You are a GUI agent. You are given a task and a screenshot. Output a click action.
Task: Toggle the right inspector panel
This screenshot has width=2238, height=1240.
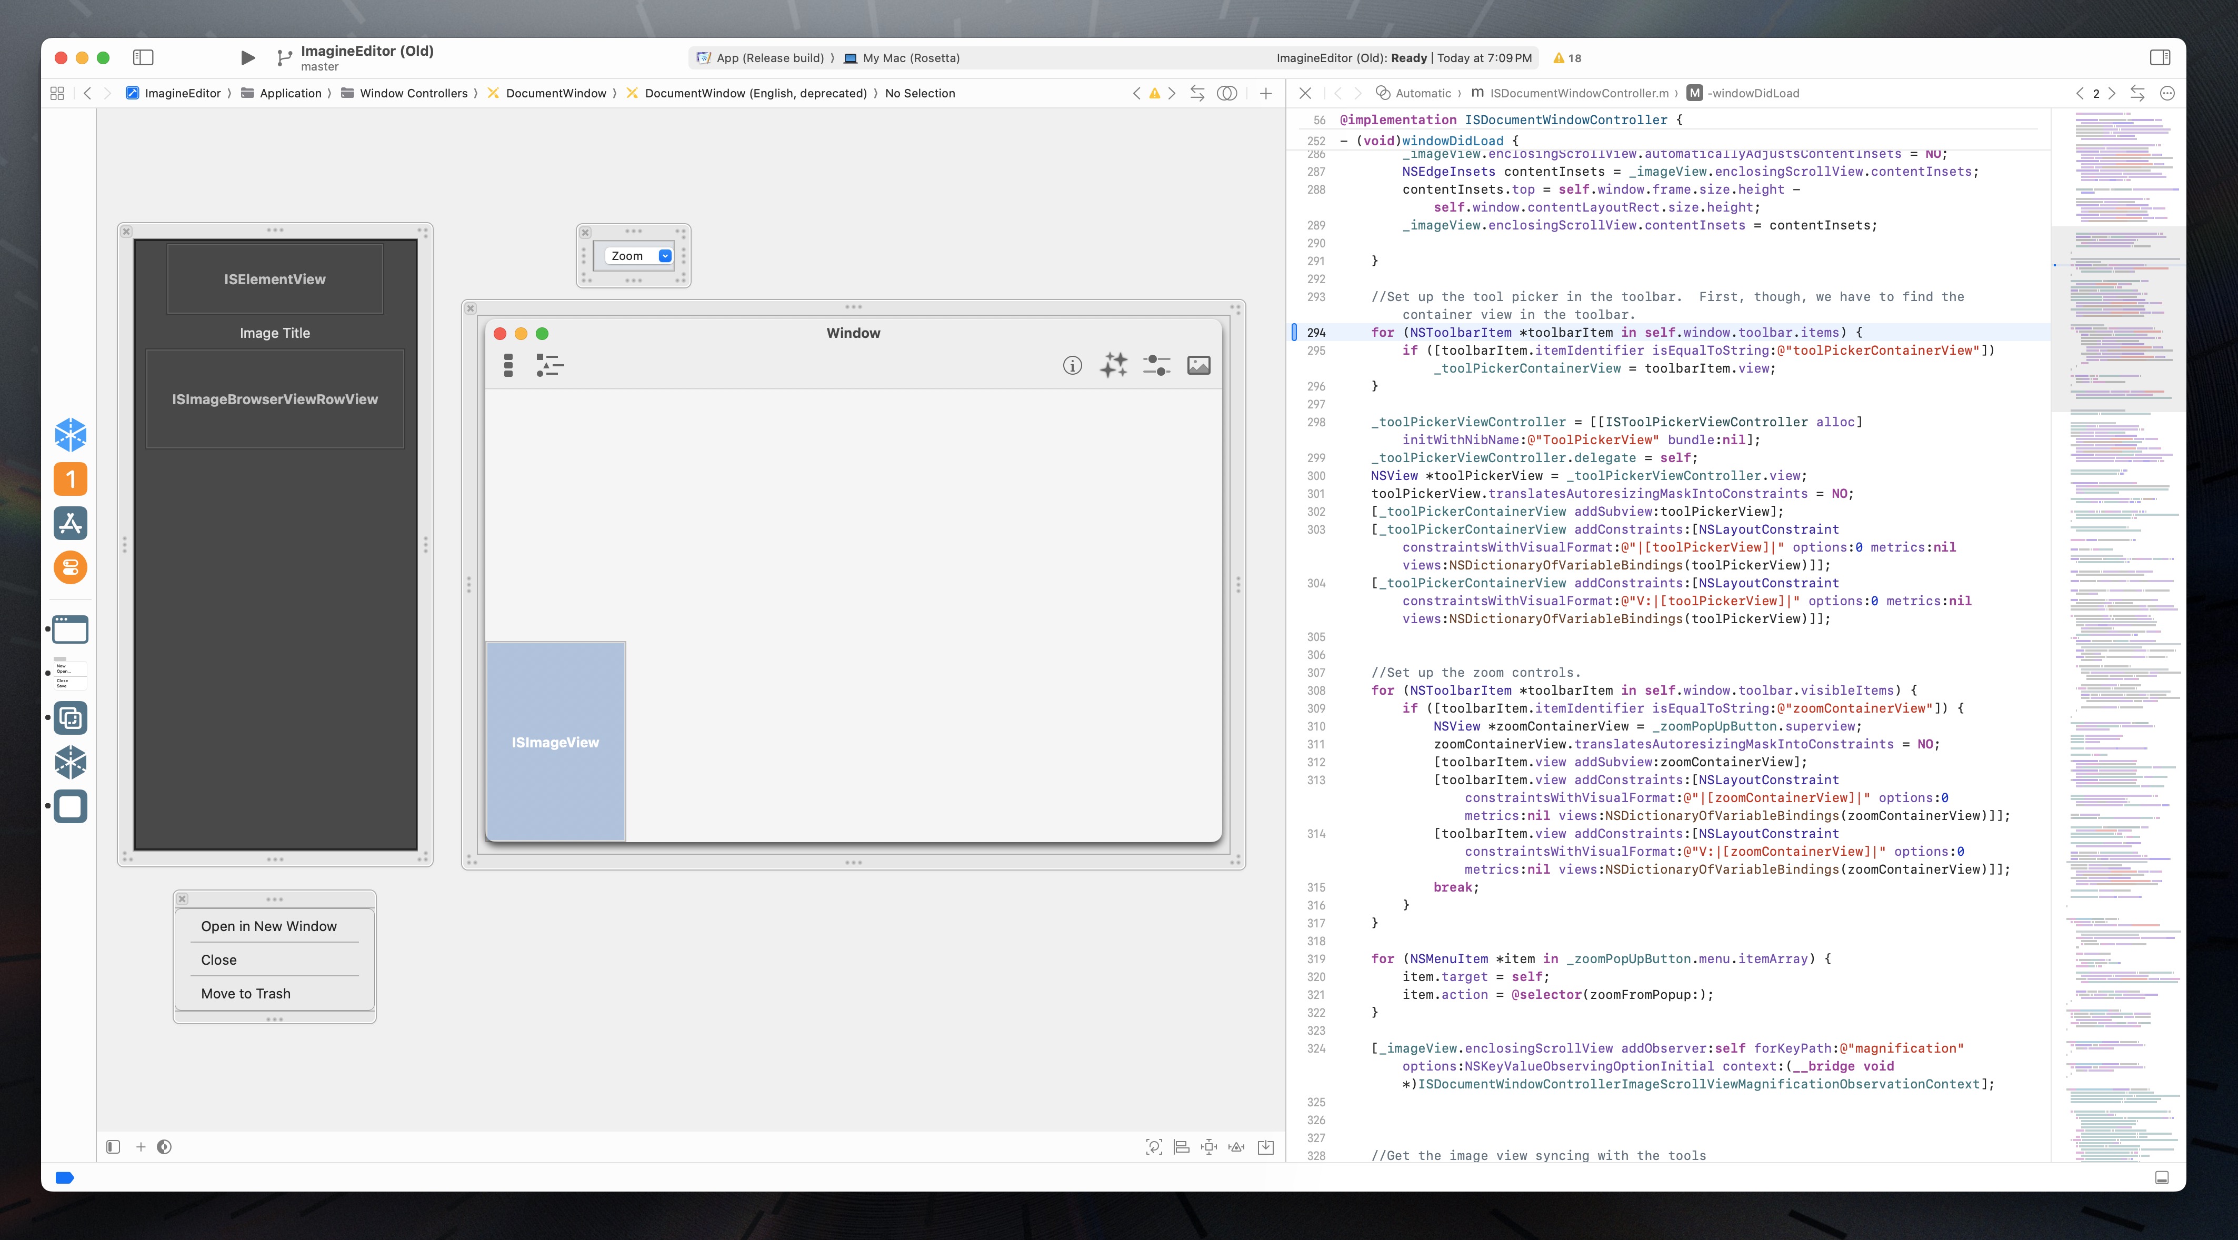click(x=2160, y=57)
